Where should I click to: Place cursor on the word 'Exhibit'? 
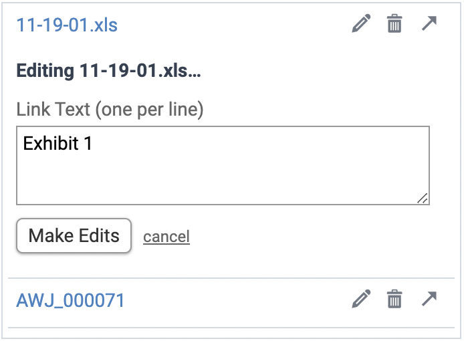(x=49, y=143)
